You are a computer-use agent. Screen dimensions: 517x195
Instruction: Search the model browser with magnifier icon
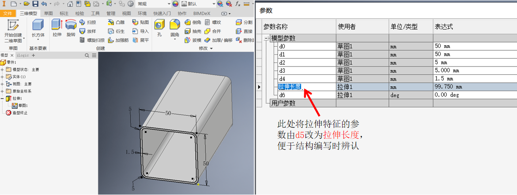(x=87, y=55)
